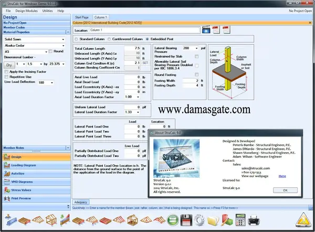Check the Restrained by Slab checkbox

tap(197, 57)
